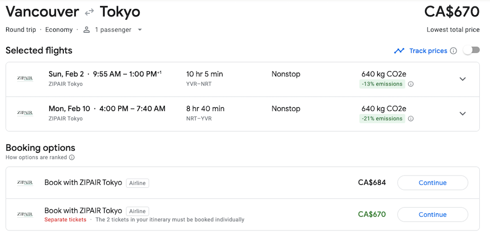
Task: Click the ZIPAIR logo in the CA$684 booking option
Action: pyautogui.click(x=25, y=183)
